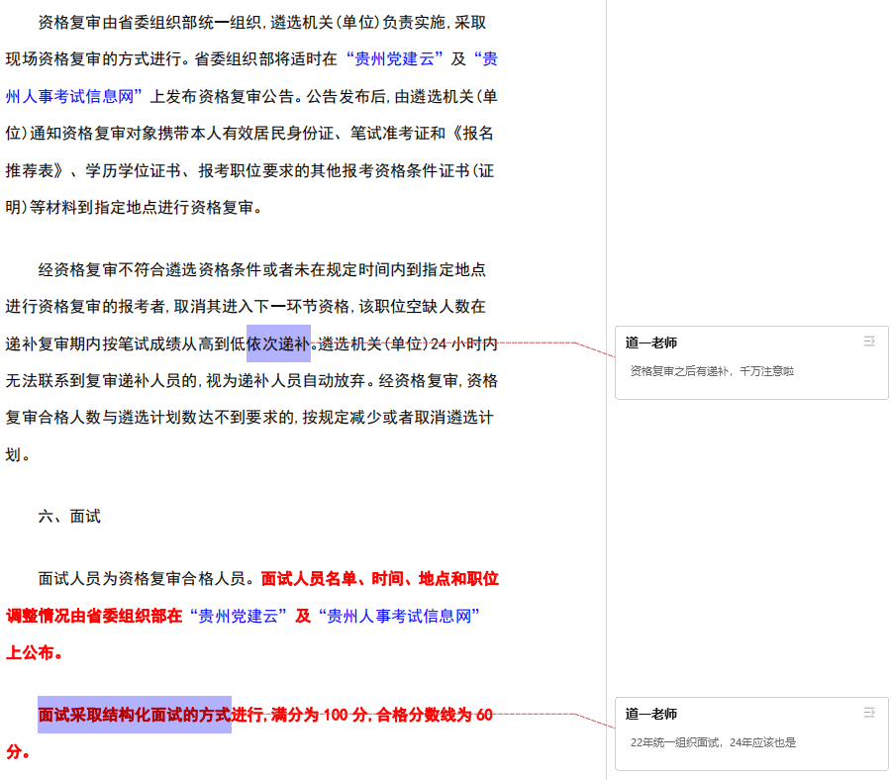Open options menu on 22年统一组织面试 comment
This screenshot has height=780, width=891.
point(869,713)
